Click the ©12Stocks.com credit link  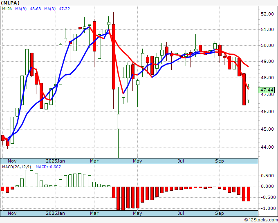point(261,220)
